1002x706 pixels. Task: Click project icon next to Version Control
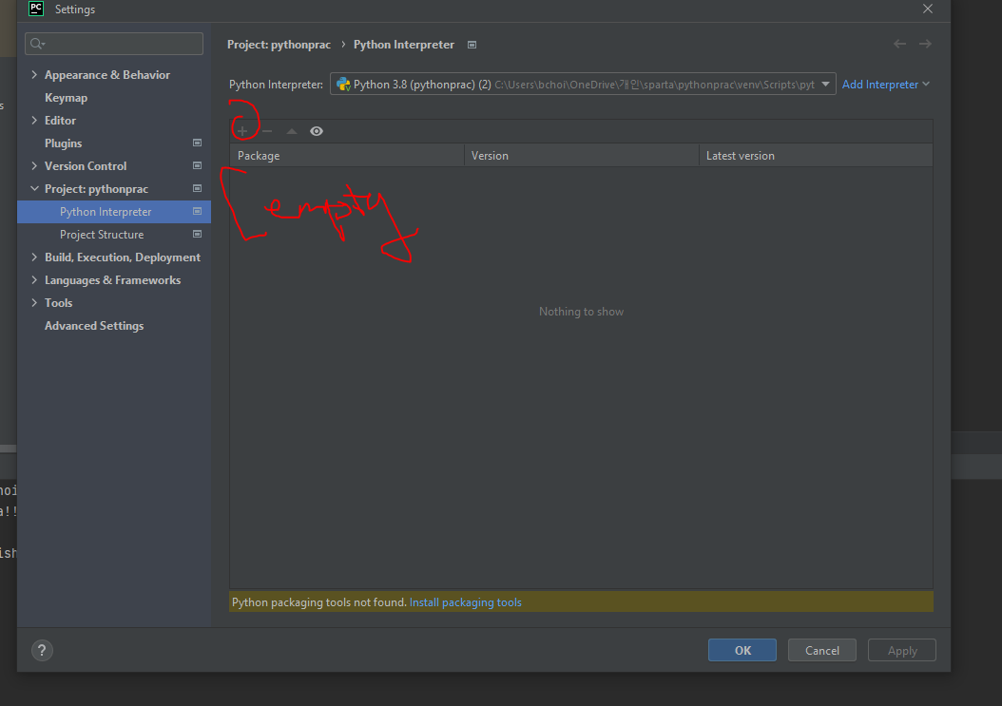[x=198, y=166]
